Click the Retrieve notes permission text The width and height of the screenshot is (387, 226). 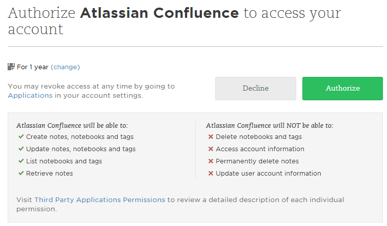(49, 173)
